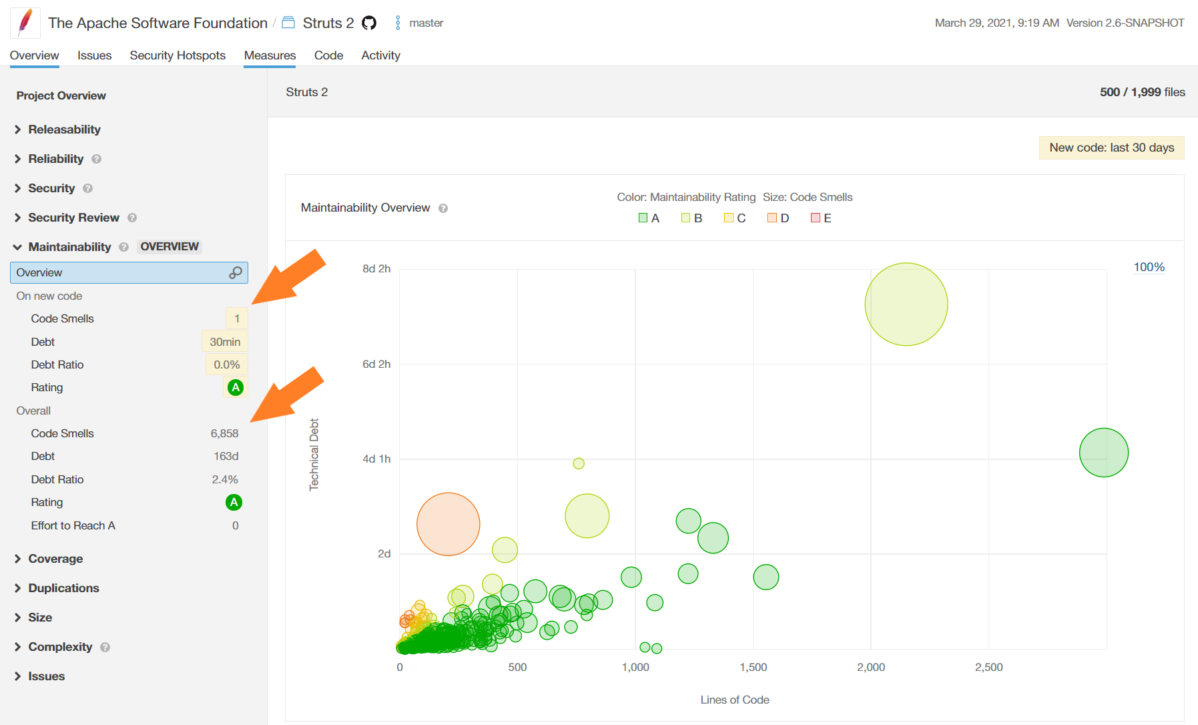The height and width of the screenshot is (725, 1198).
Task: Toggle the B rating legend swatch
Action: (x=685, y=218)
